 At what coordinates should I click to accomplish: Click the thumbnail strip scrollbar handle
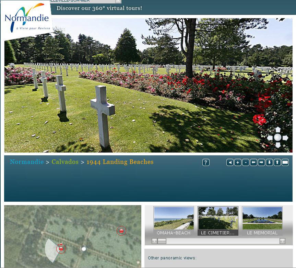162,241
